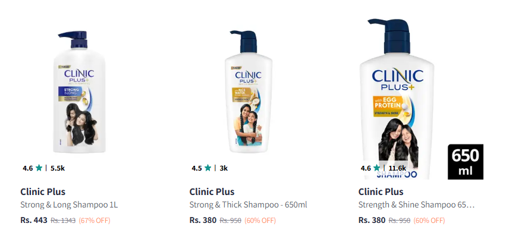Open the Egg Protein shampoo bottle image
This screenshot has width=509, height=239.
(x=397, y=99)
